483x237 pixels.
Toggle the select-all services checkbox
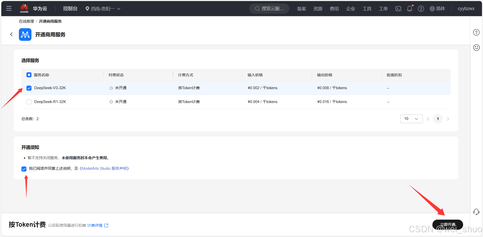[x=29, y=75]
